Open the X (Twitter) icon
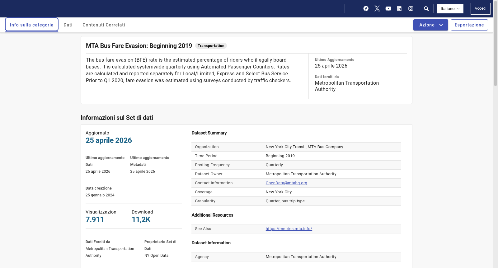Screen dimensions: 498x268 [377, 9]
